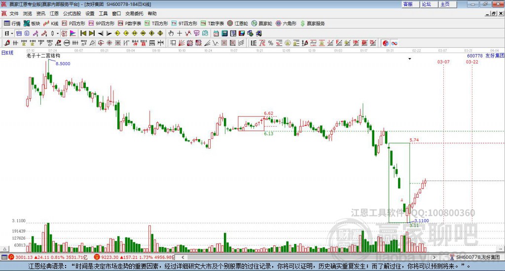Click the small black triangle above chart
The image size is (505, 271).
pyautogui.click(x=410, y=59)
